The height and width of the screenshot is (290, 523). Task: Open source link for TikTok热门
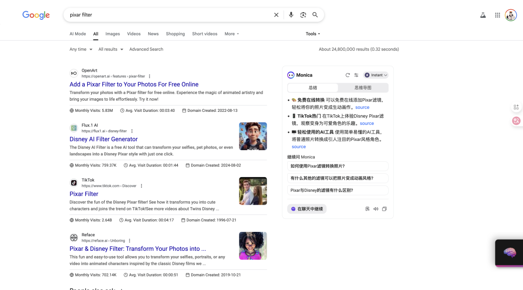click(x=367, y=123)
